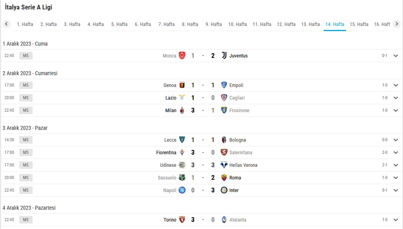The height and width of the screenshot is (229, 403).
Task: Show earlier weeks with left arrow
Action: click(6, 24)
